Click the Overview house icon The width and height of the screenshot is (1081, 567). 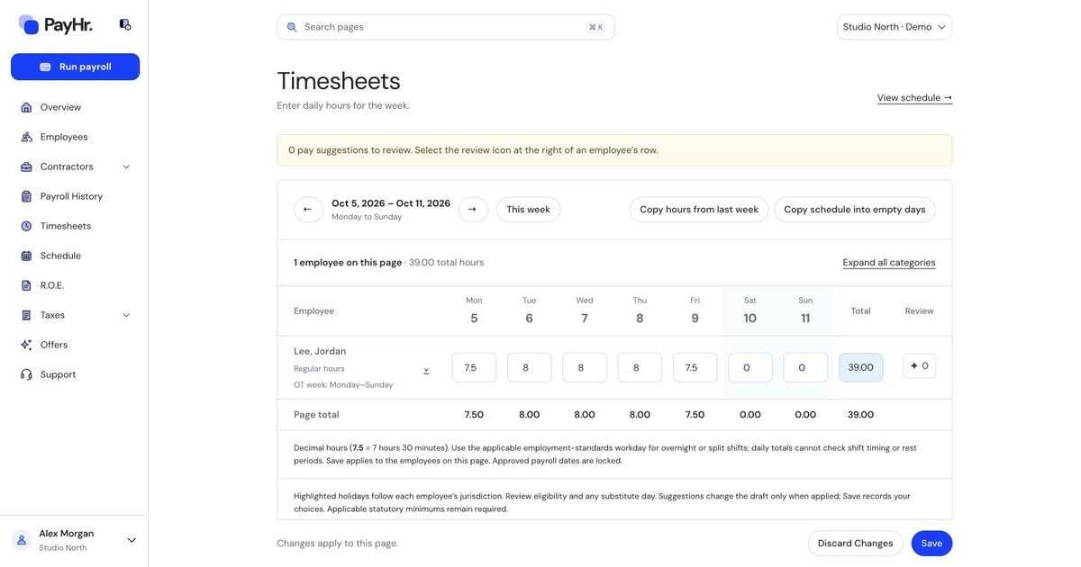pyautogui.click(x=26, y=107)
